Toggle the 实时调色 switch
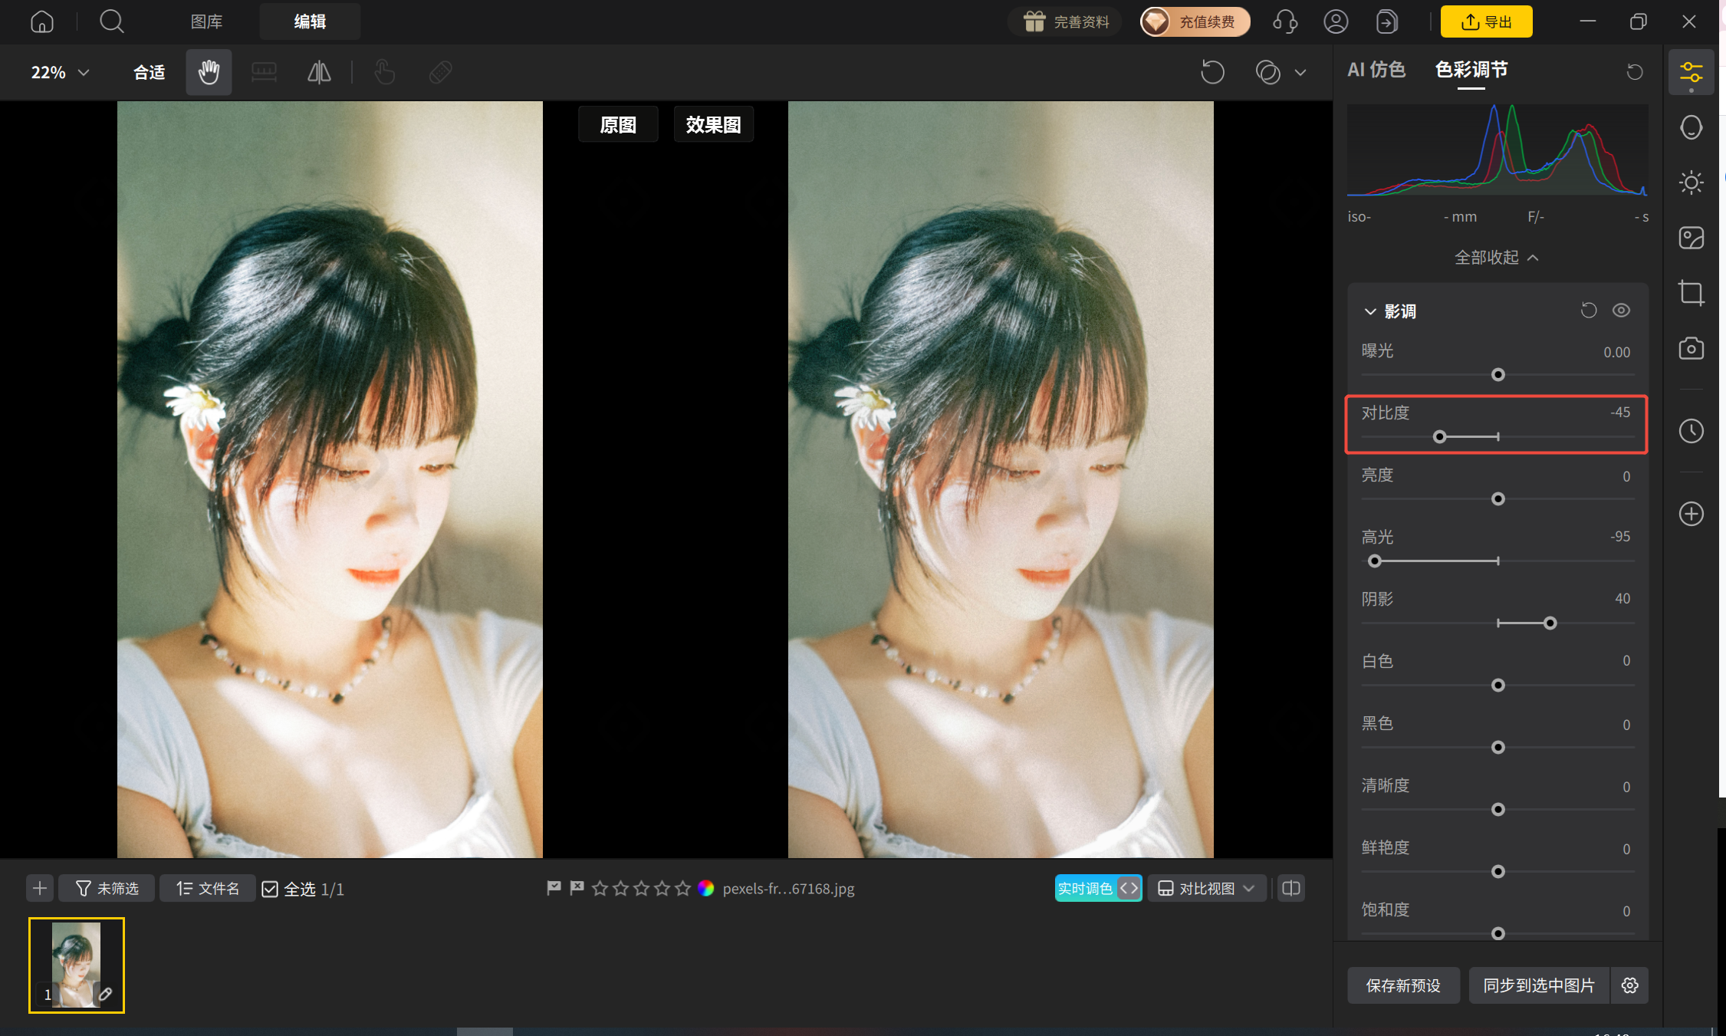The image size is (1726, 1036). click(x=1098, y=888)
